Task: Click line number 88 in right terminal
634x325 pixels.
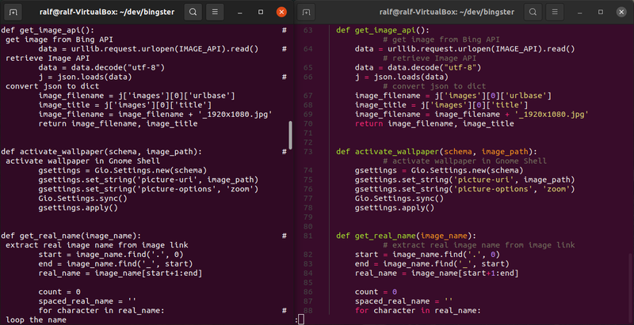Action: tap(307, 311)
